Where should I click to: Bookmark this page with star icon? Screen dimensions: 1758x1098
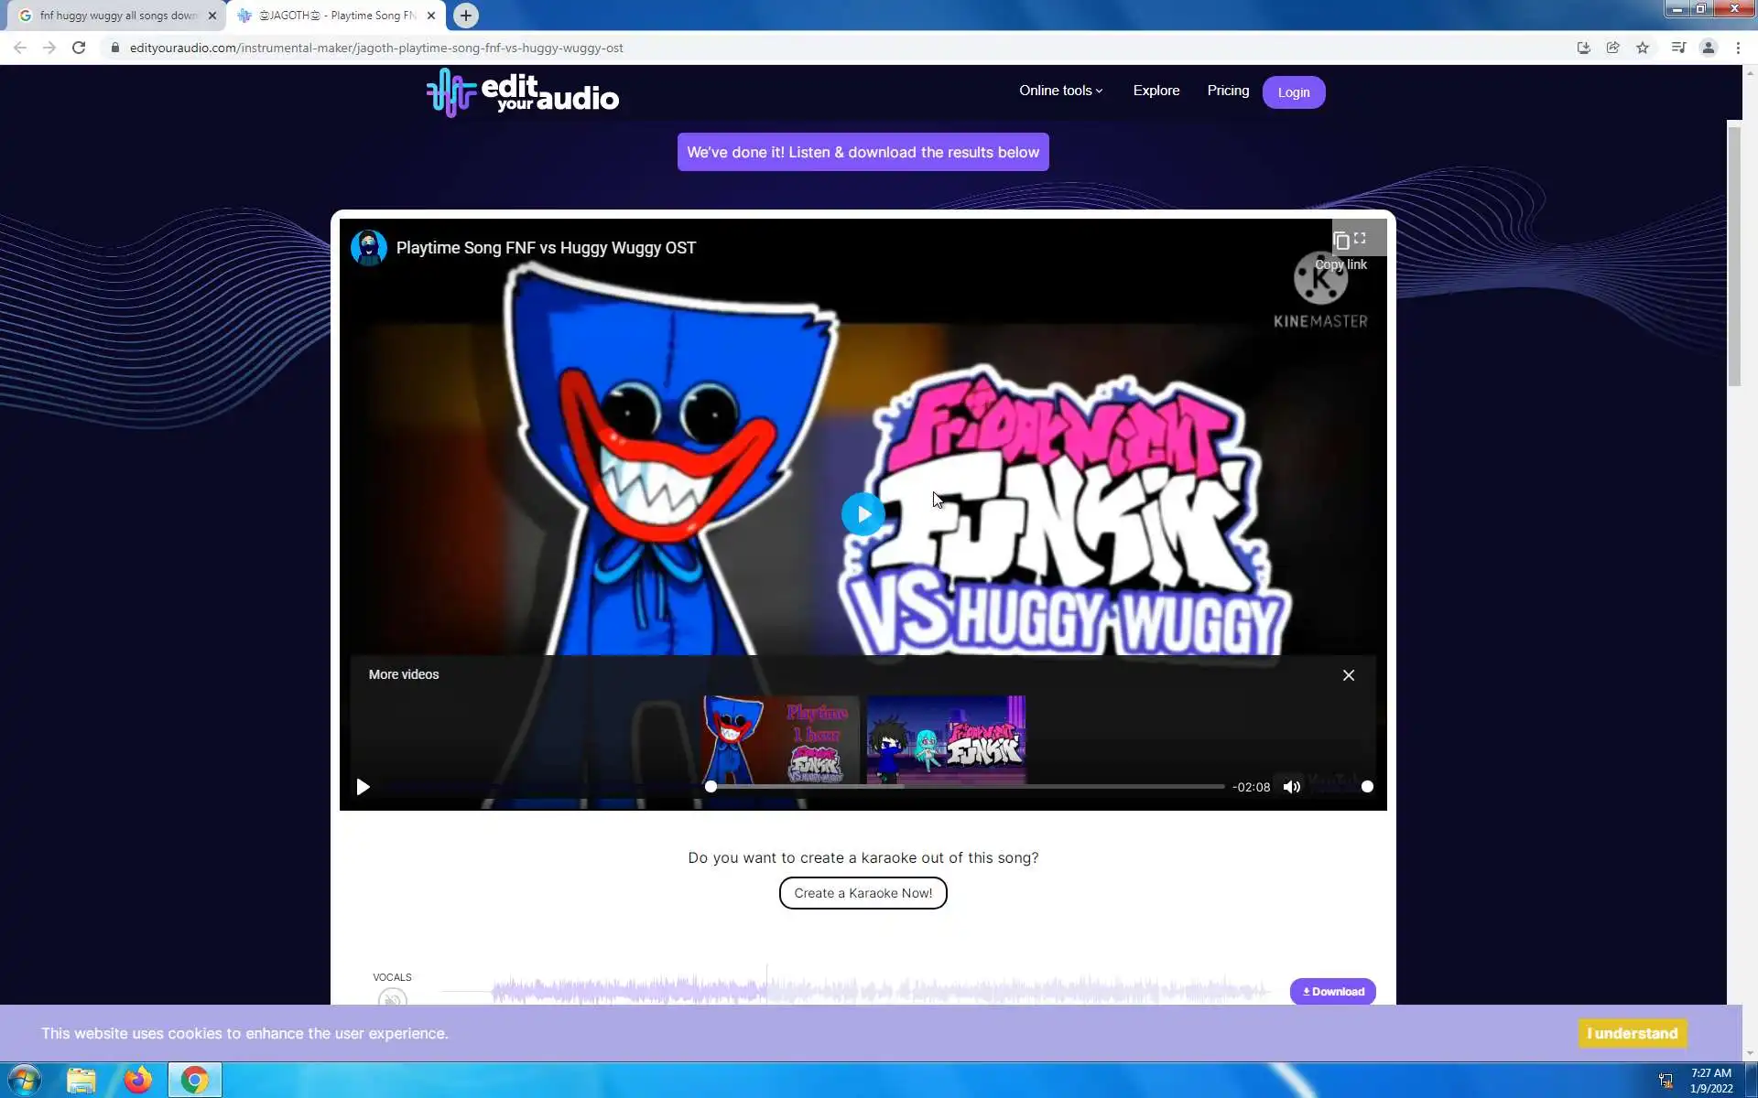[1643, 48]
